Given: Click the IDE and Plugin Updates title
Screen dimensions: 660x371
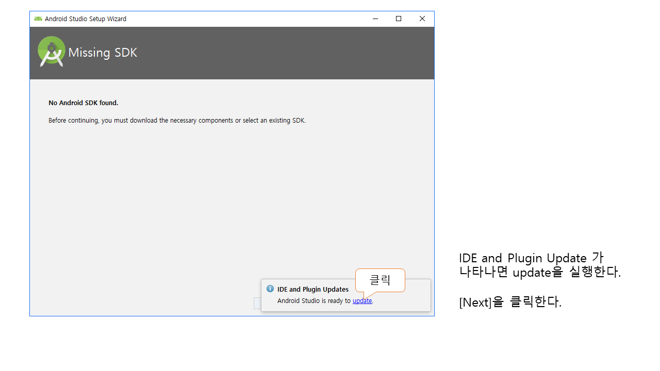Looking at the screenshot, I should 312,290.
